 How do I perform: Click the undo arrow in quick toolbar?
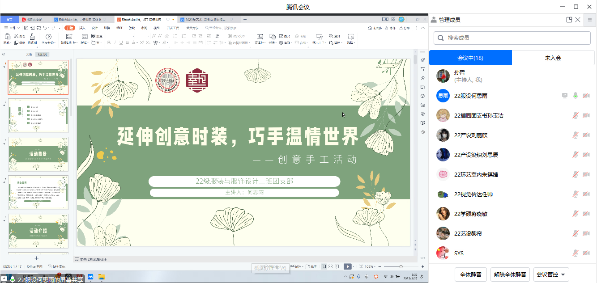coord(45,28)
